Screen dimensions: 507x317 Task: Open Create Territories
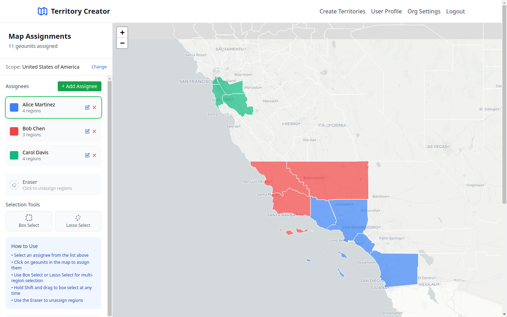point(342,11)
